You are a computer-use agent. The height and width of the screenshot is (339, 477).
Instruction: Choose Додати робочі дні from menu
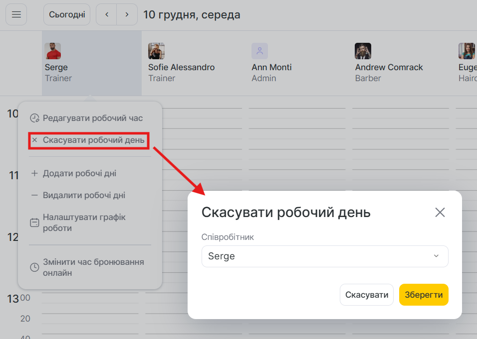pyautogui.click(x=79, y=173)
